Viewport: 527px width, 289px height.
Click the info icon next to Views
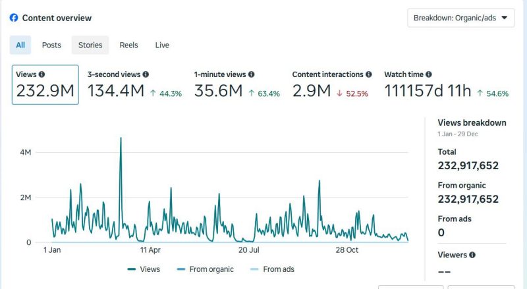pyautogui.click(x=42, y=75)
